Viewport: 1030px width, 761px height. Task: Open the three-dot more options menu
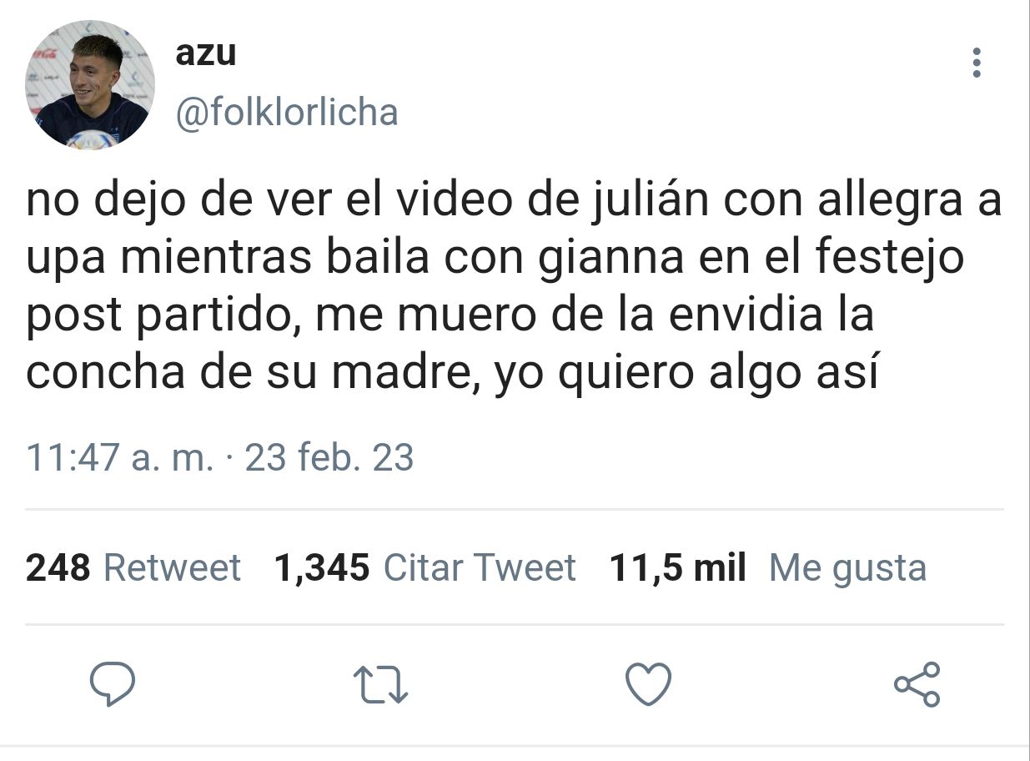click(x=977, y=63)
